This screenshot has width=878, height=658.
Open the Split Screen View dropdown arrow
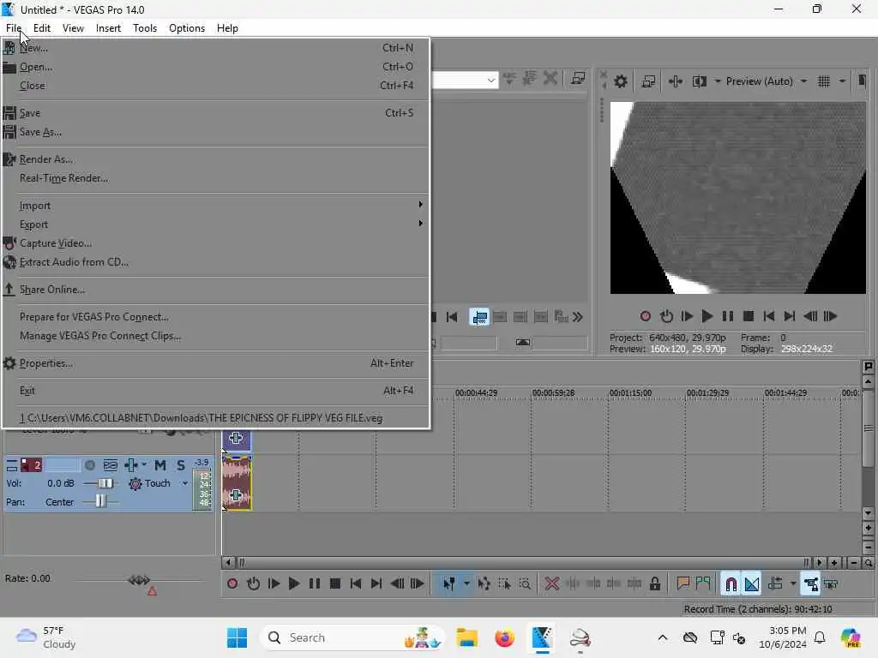coord(718,81)
